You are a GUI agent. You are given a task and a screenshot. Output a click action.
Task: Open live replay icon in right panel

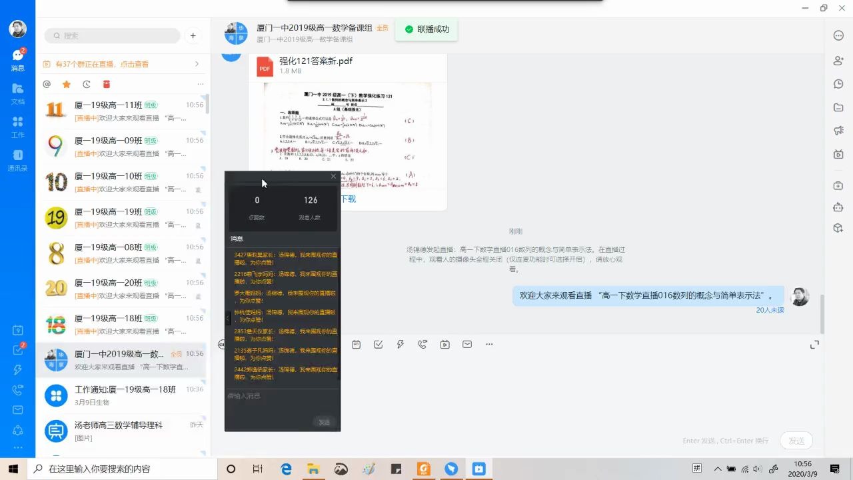[838, 154]
